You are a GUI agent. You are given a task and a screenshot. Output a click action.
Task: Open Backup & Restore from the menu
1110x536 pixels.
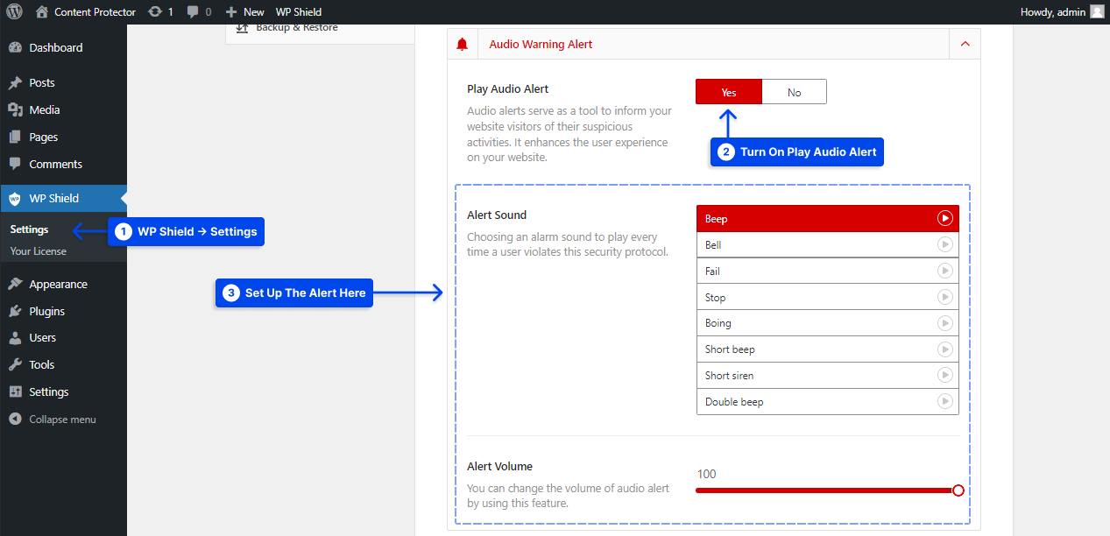(296, 26)
